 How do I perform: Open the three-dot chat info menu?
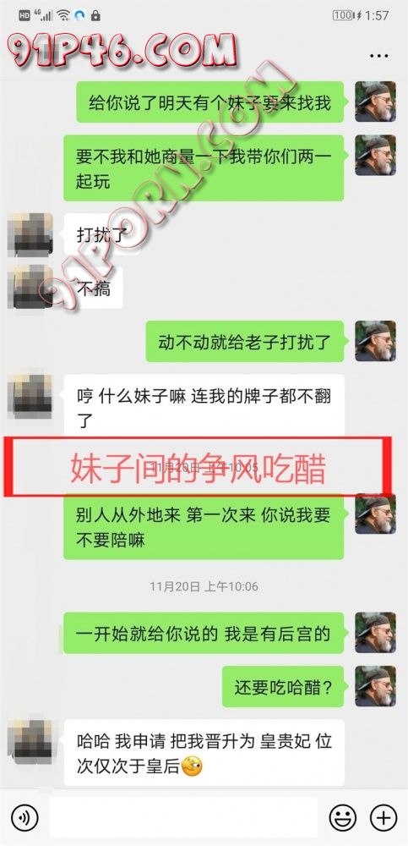coord(379,56)
